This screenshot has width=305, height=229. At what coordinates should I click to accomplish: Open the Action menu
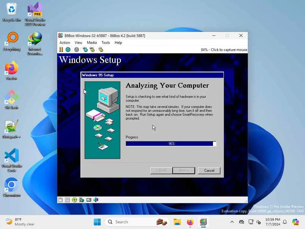(65, 43)
